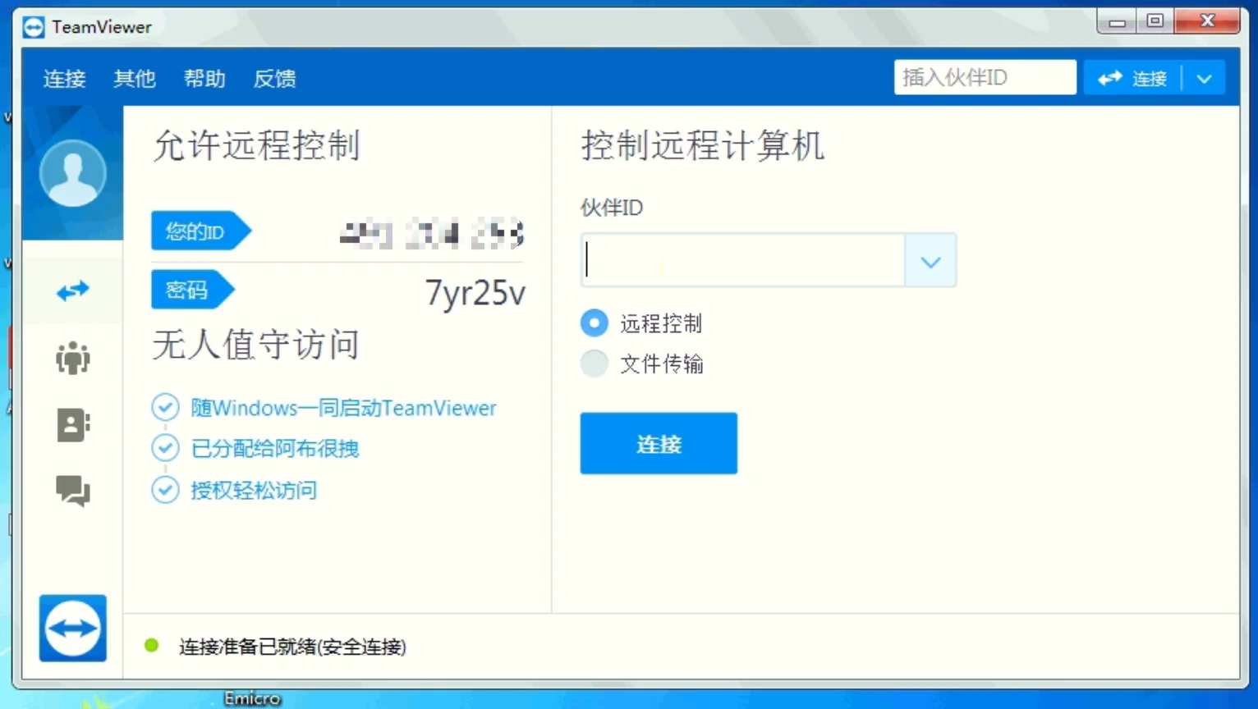Click the top-right 连接 toolbar button

tap(1132, 79)
